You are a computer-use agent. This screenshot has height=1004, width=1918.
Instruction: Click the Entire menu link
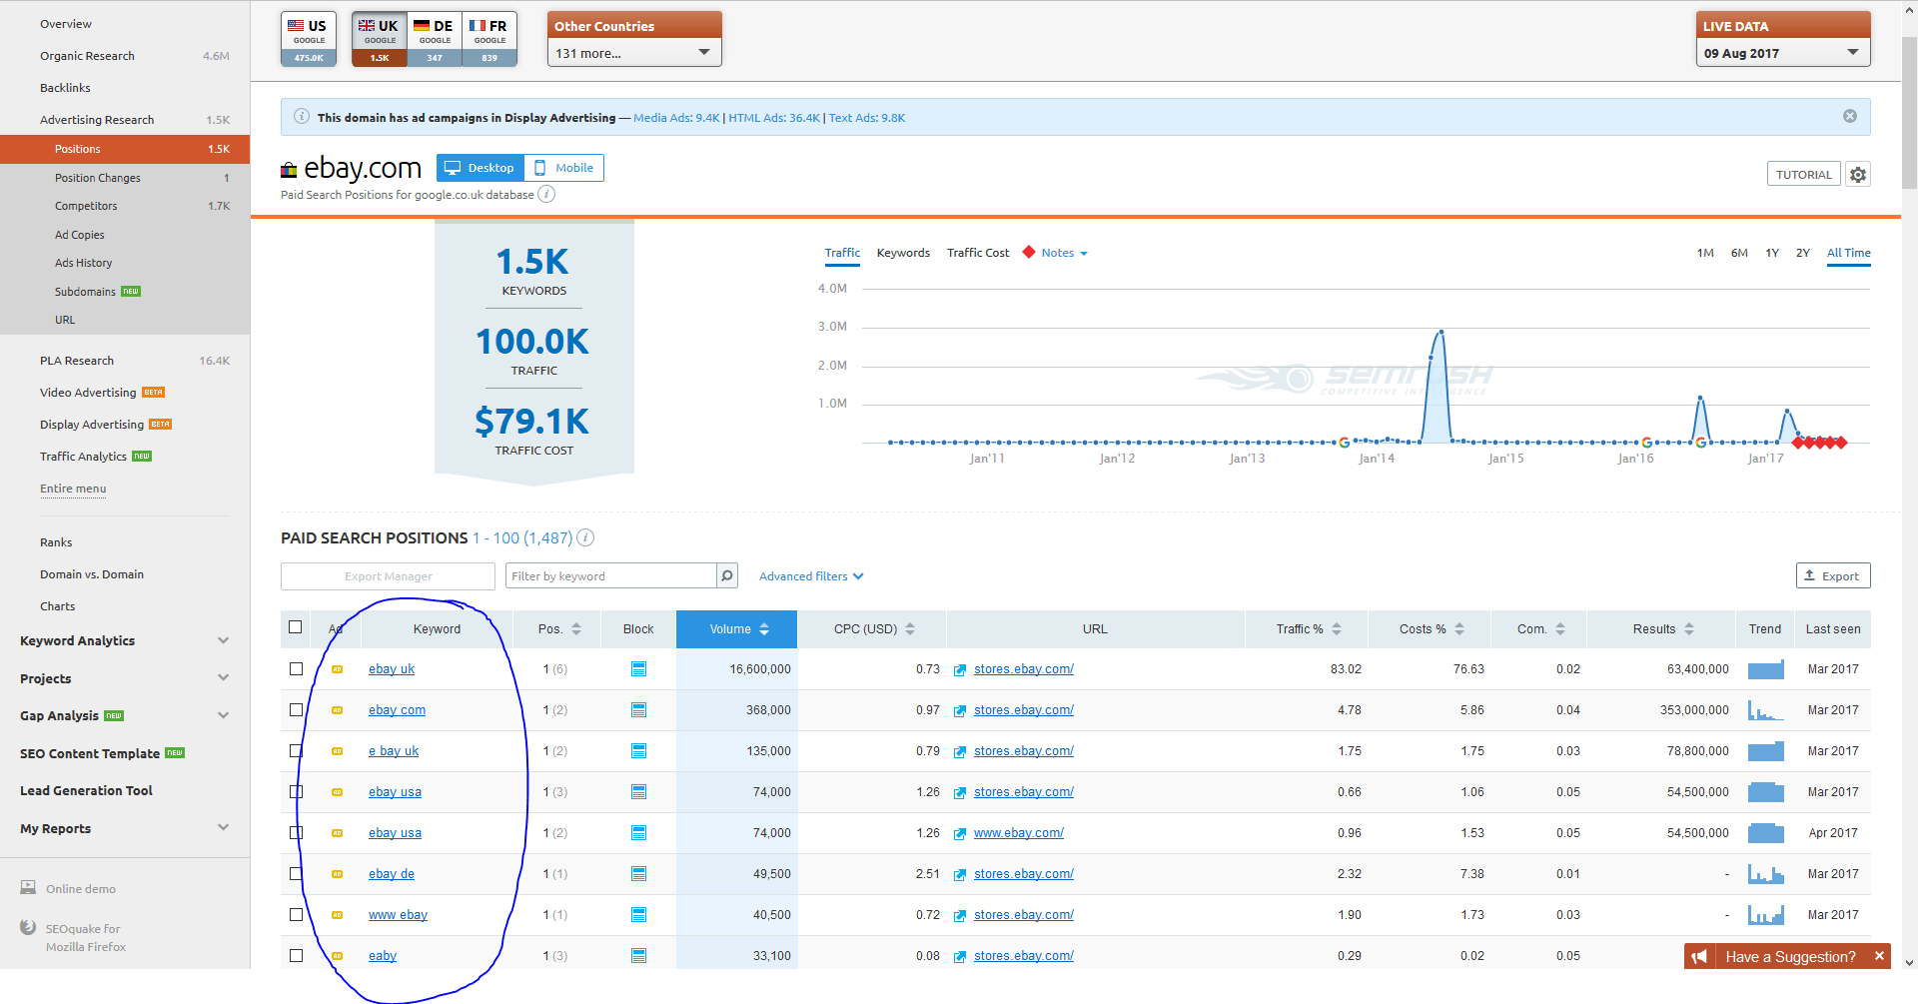73,489
